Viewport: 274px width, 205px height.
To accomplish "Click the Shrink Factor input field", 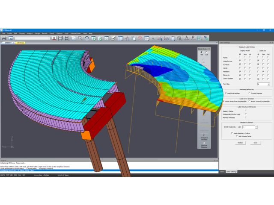I will pyautogui.click(x=248, y=127).
